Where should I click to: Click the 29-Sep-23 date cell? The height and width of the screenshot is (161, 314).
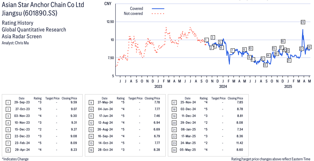[x=22, y=102]
